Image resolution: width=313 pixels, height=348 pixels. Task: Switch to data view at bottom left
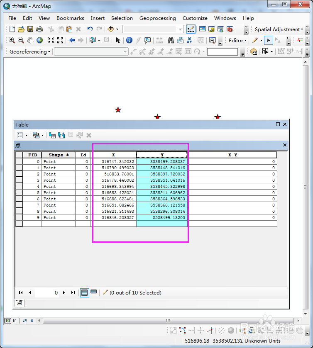[x=8, y=321]
